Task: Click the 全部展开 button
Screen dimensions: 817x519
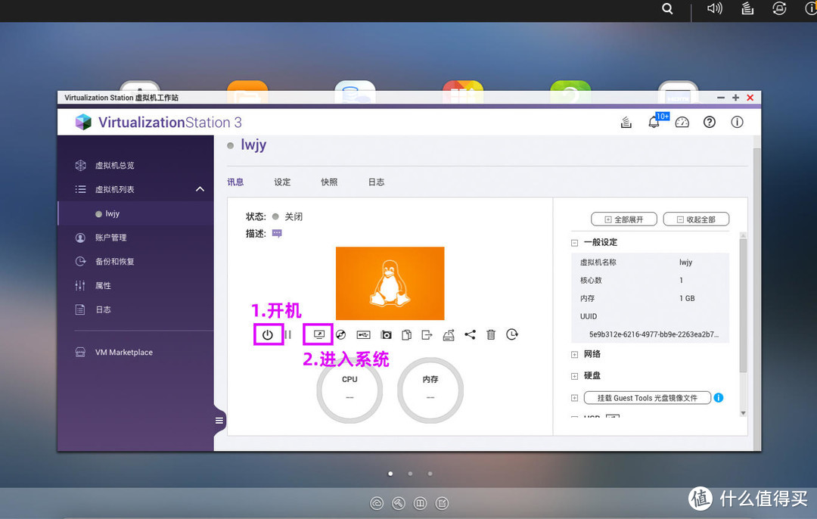Action: (x=623, y=219)
